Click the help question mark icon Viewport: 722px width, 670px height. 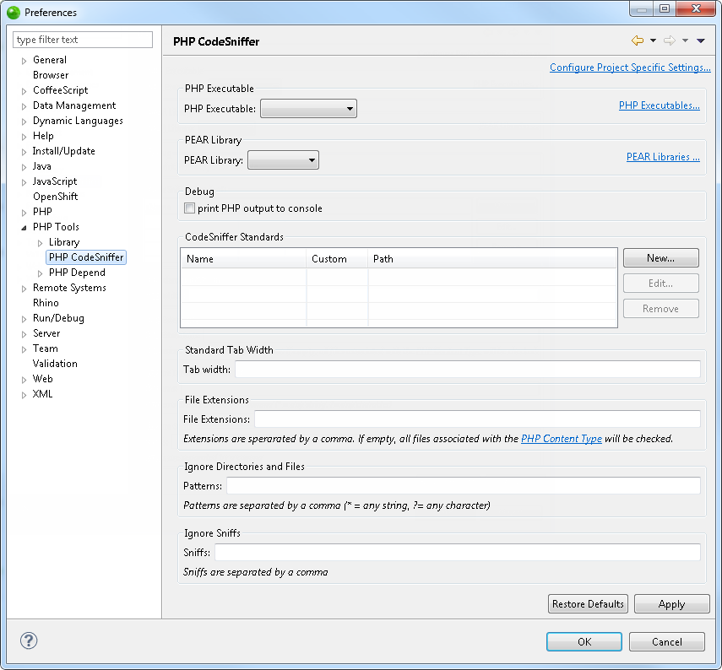pos(28,641)
